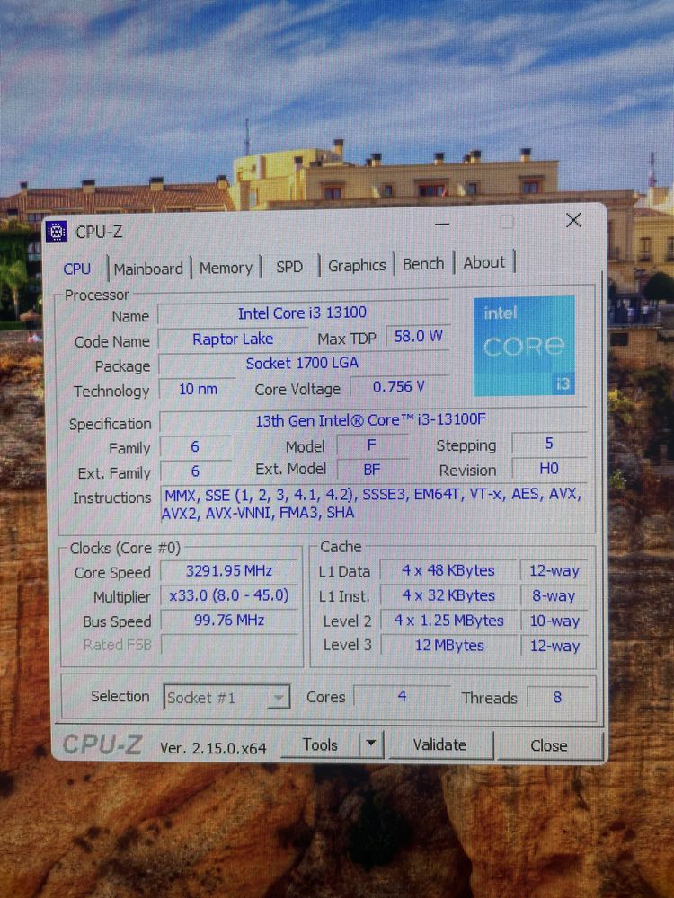Click the Core Voltage value '0.756 V'
The image size is (674, 898).
point(399,387)
